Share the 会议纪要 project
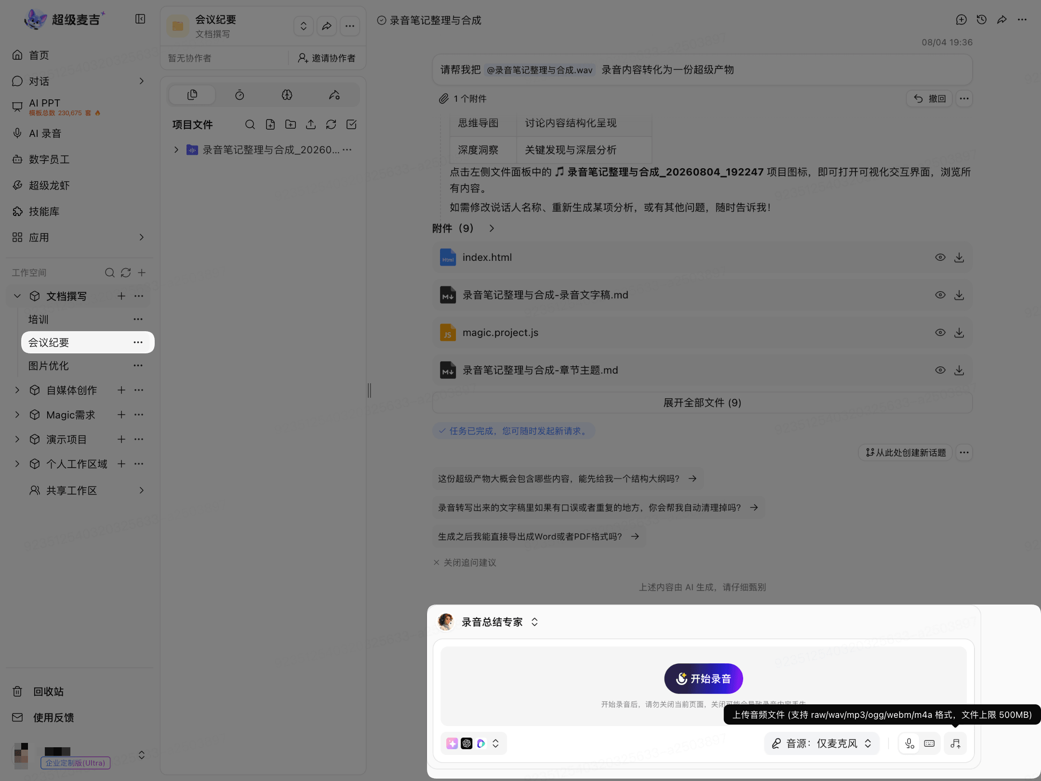 [x=327, y=26]
